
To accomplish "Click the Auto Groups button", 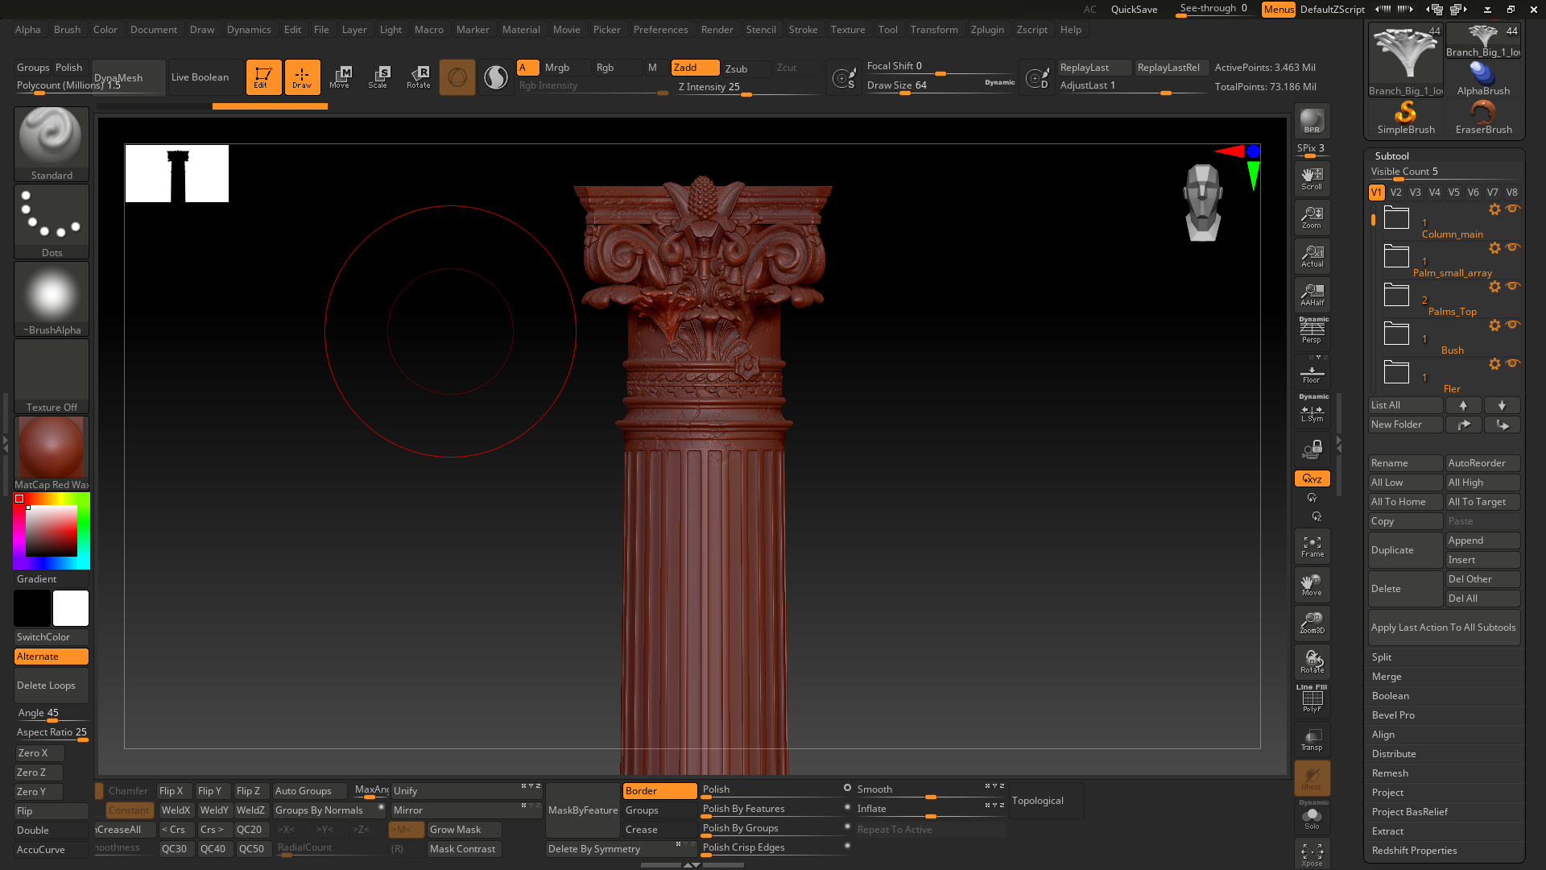I will [309, 791].
